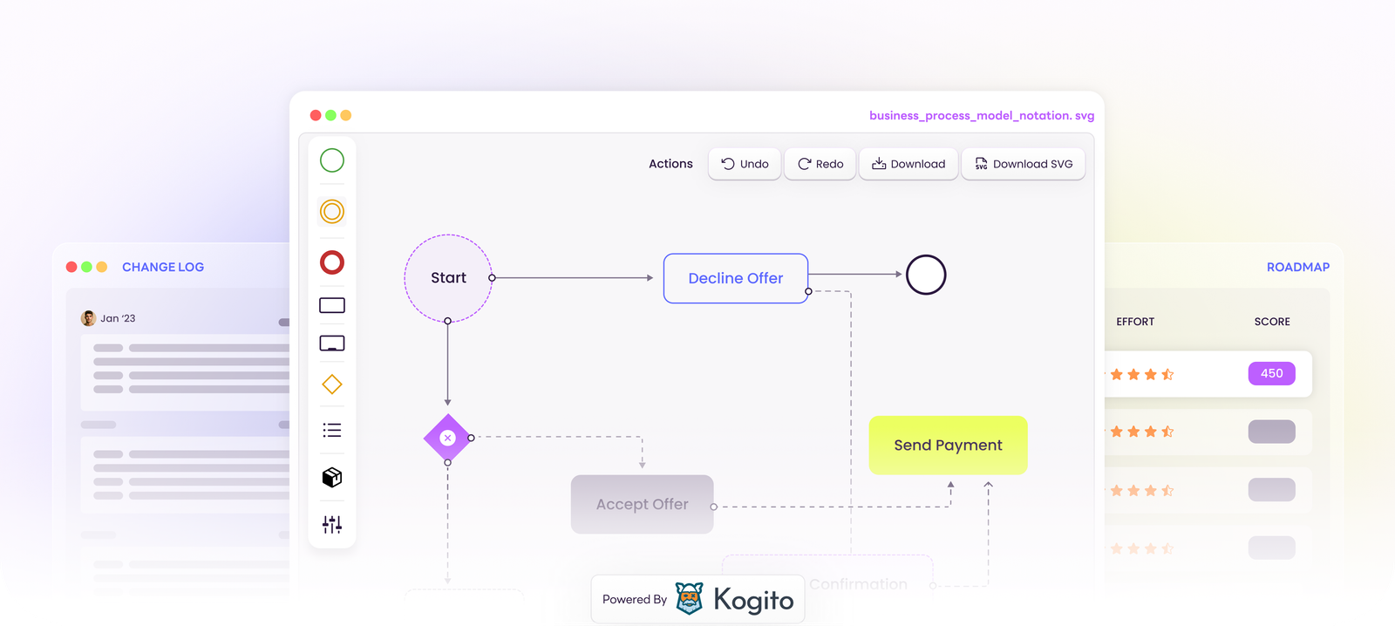Select the red end event circle tool
This screenshot has width=1395, height=626.
click(x=332, y=262)
